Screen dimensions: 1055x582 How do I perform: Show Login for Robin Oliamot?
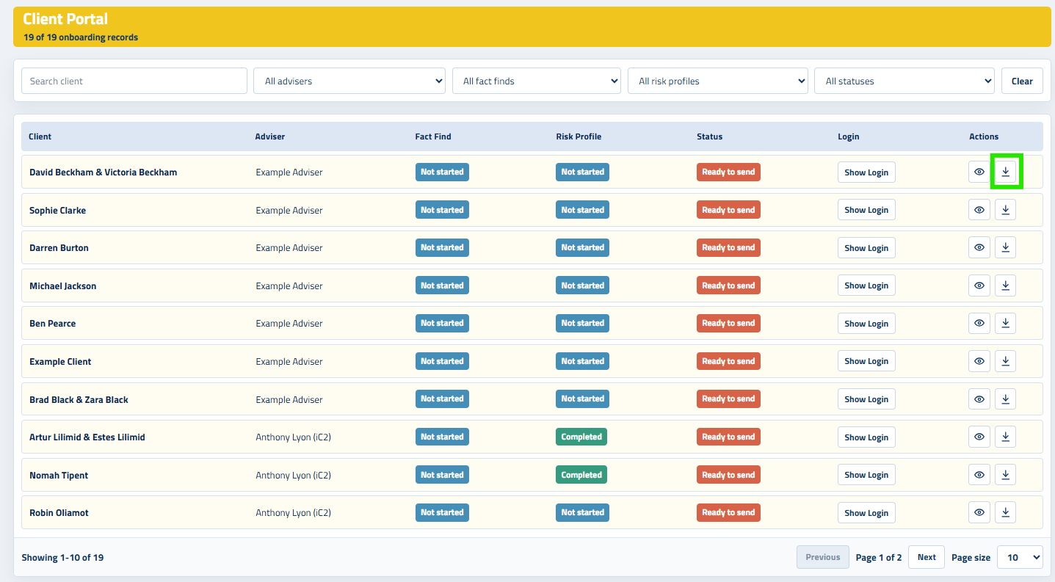(866, 513)
